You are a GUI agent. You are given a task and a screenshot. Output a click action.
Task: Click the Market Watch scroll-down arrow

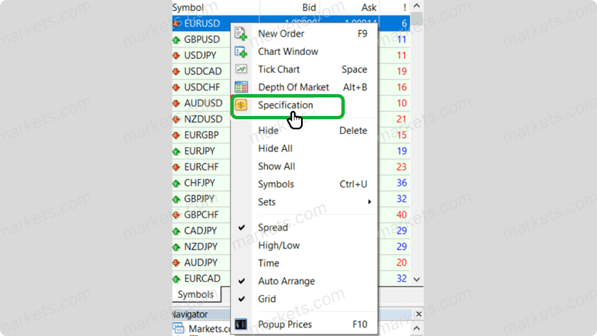416,279
